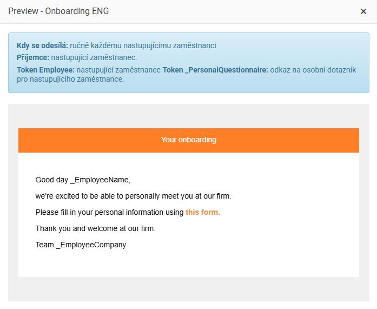This screenshot has height=309, width=377.
Task: Click the 'Kdy se odesílá:' label
Action: click(x=42, y=45)
